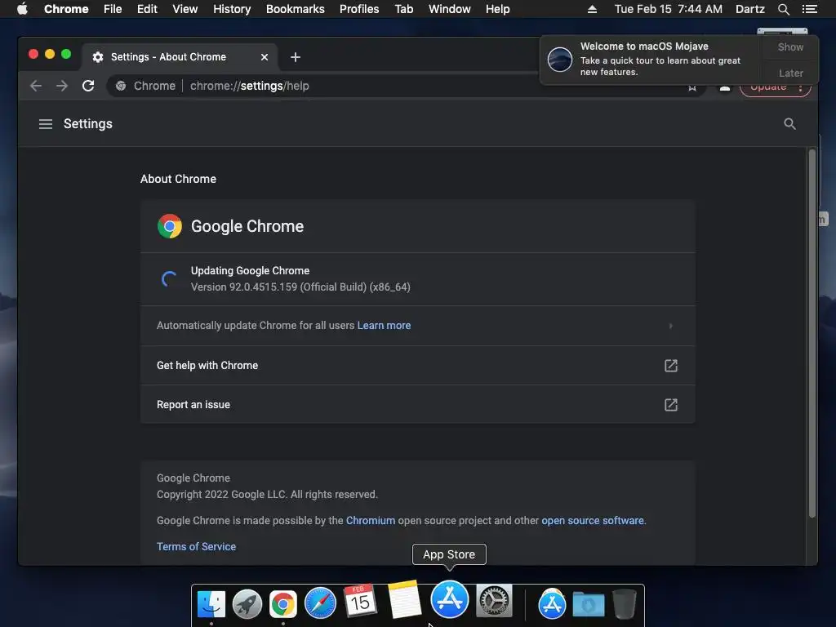Open the Tab menu
Screen dimensions: 836x627
point(403,9)
